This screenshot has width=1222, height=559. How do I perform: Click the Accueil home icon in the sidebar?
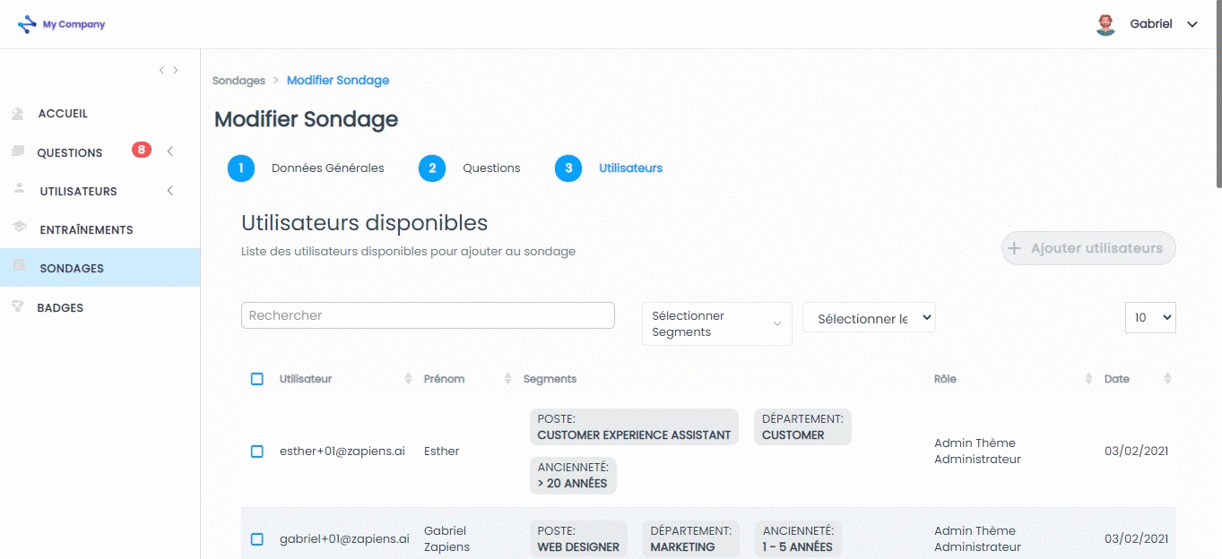pos(18,114)
